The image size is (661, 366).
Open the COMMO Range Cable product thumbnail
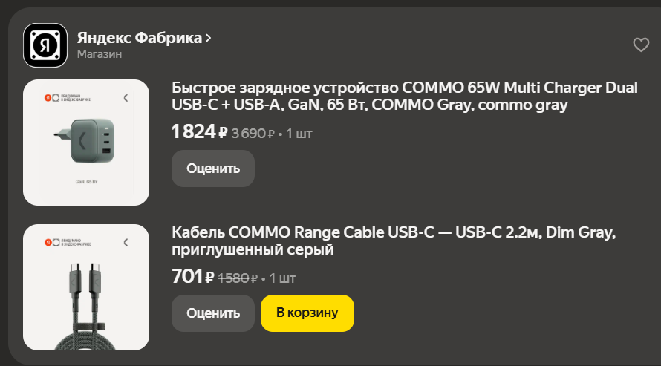86,287
